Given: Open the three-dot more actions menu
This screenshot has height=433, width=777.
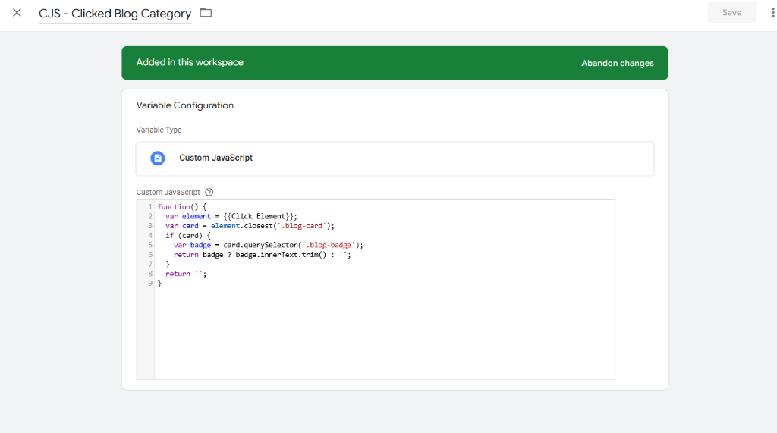Looking at the screenshot, I should [x=772, y=13].
